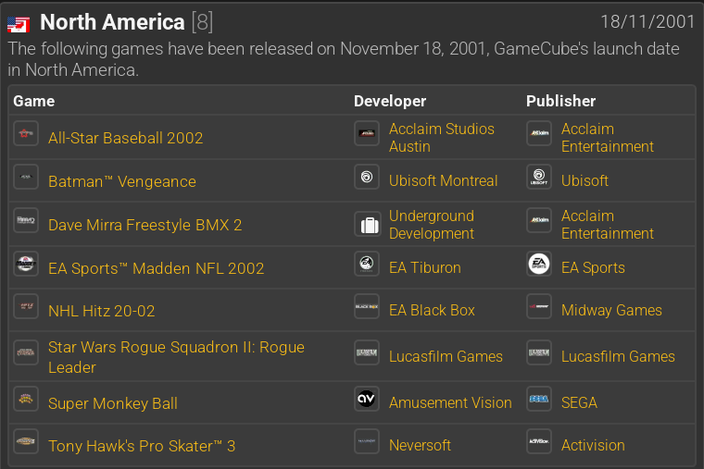Click the Underground Development briefcase icon
Image resolution: width=704 pixels, height=469 pixels.
click(x=367, y=224)
